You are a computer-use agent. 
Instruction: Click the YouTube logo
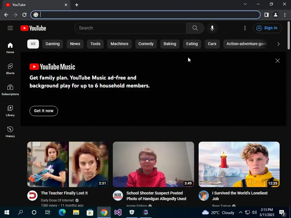pos(33,28)
